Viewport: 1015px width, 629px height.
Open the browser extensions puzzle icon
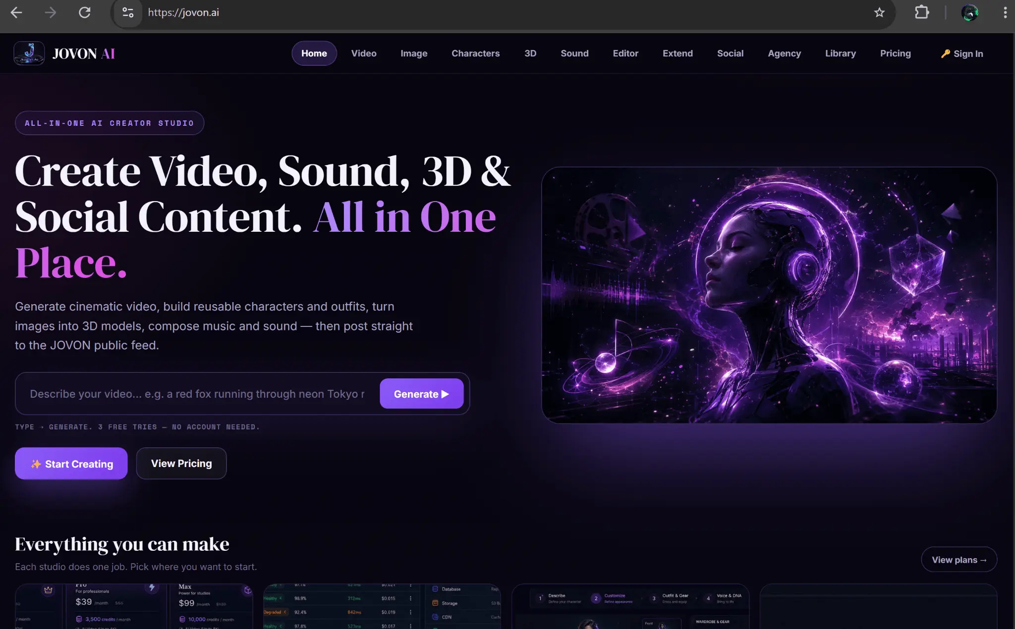[x=922, y=12]
